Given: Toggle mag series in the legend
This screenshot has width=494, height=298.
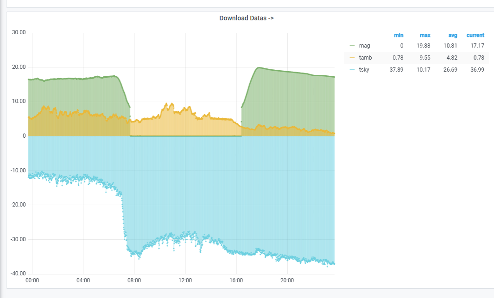Looking at the screenshot, I should point(364,46).
